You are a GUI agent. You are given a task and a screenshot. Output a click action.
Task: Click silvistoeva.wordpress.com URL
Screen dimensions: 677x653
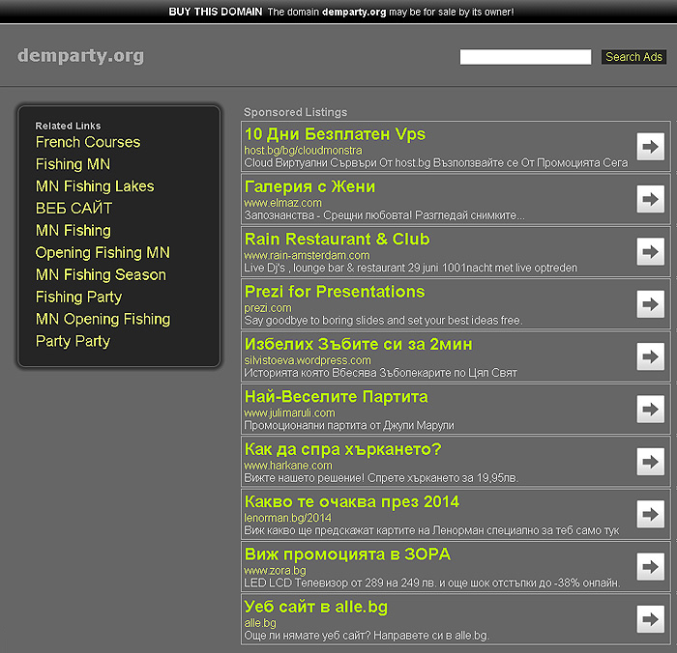[x=308, y=360]
